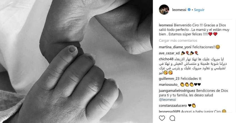Open the leomessi profile picture avatar
This screenshot has height=123, width=236.
coord(164,10)
